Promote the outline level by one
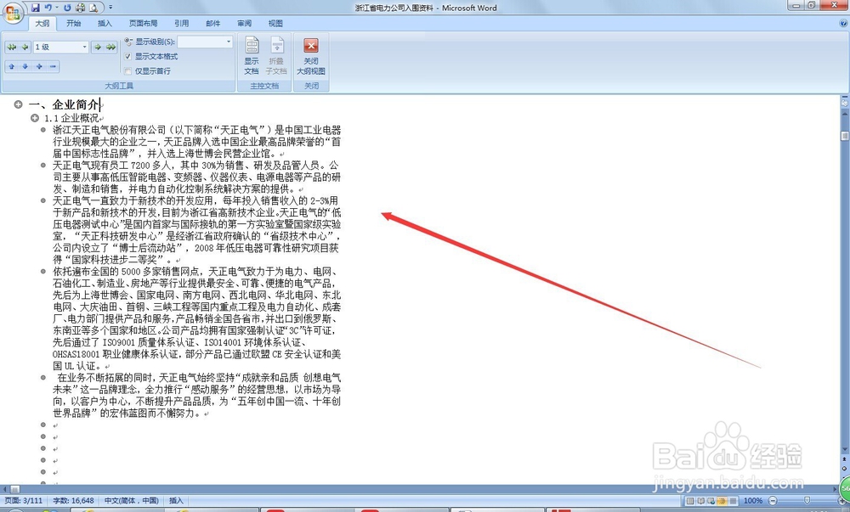 25,47
